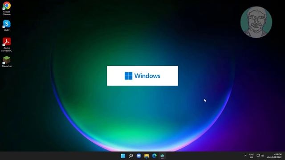The height and width of the screenshot is (160, 285).
Task: Click the Windows logo banner in the center
Action: tap(142, 76)
